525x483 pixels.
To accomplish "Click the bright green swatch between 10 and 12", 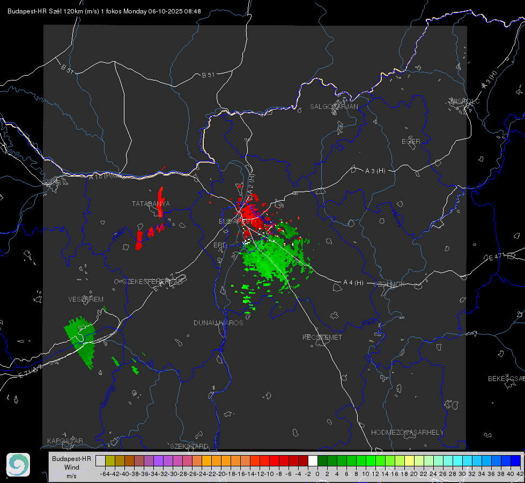I will tap(371, 460).
